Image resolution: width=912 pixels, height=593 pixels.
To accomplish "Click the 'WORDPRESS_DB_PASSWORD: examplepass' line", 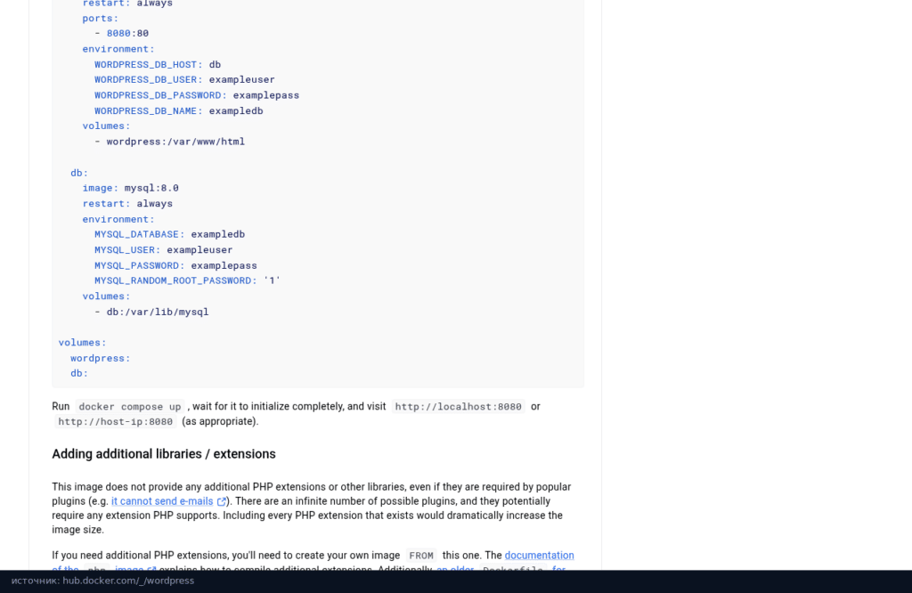I will click(197, 95).
